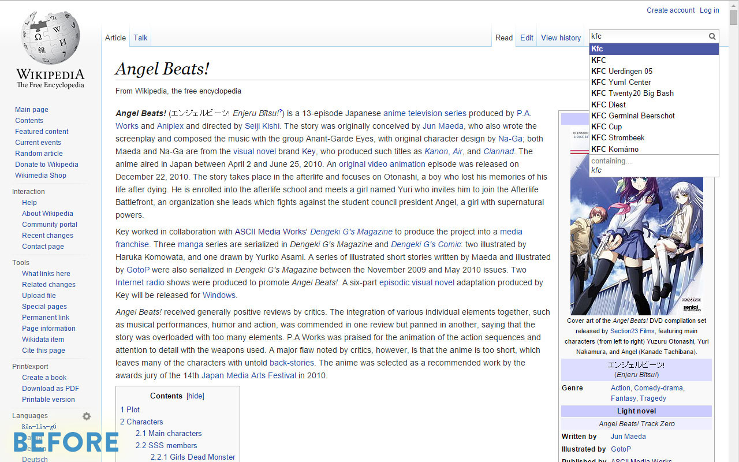Image resolution: width=739 pixels, height=462 pixels.
Task: Click Cite this page
Action: (x=43, y=351)
